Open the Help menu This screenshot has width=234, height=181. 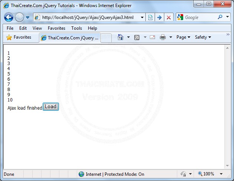pyautogui.click(x=92, y=28)
